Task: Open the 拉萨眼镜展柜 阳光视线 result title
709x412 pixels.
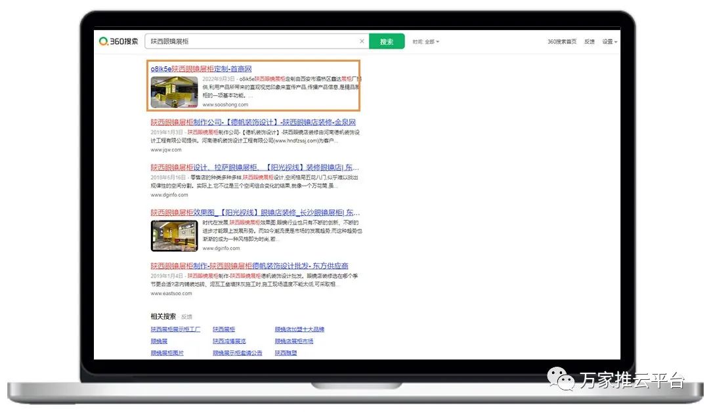Action: point(255,167)
